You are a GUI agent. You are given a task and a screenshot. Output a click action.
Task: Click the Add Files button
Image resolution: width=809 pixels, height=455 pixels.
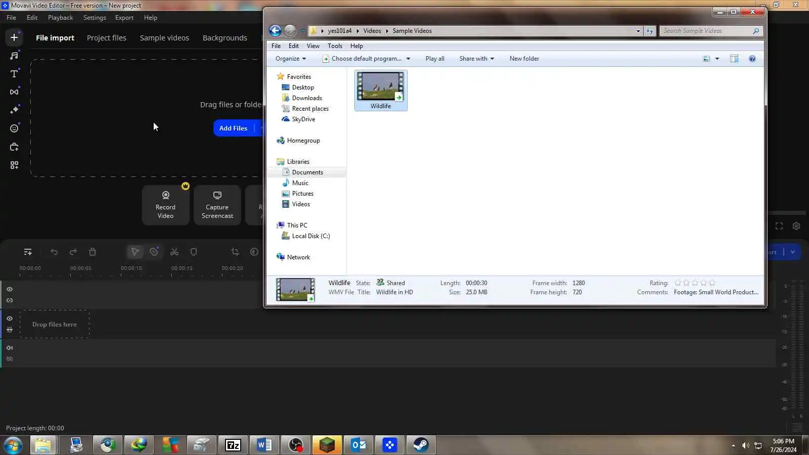click(x=233, y=128)
